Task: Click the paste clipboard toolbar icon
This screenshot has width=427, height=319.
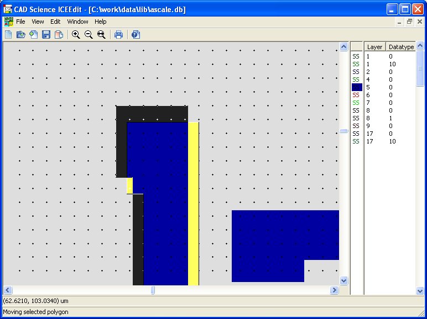Action: [x=59, y=35]
